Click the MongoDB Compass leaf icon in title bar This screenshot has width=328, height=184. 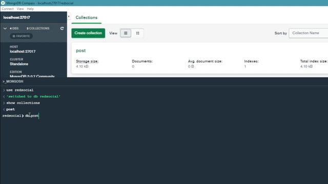coord(3,3)
